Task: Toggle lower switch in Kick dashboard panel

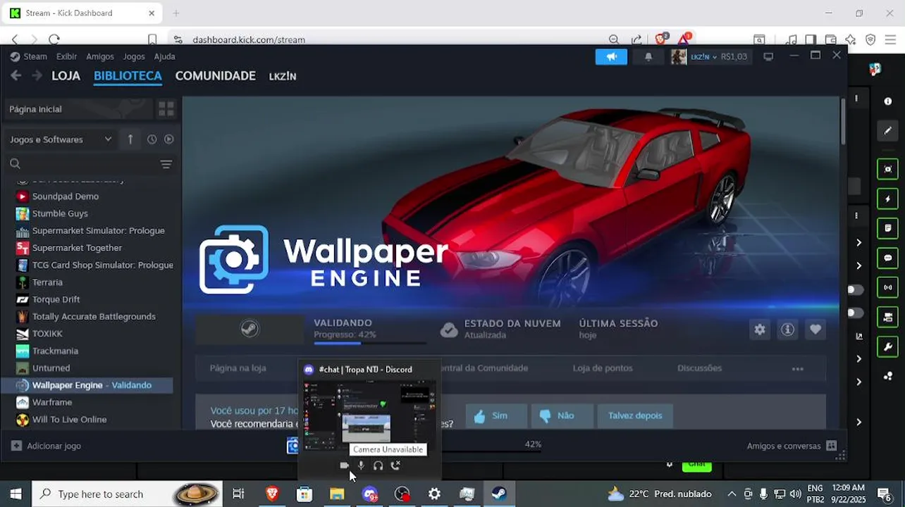Action: point(854,313)
